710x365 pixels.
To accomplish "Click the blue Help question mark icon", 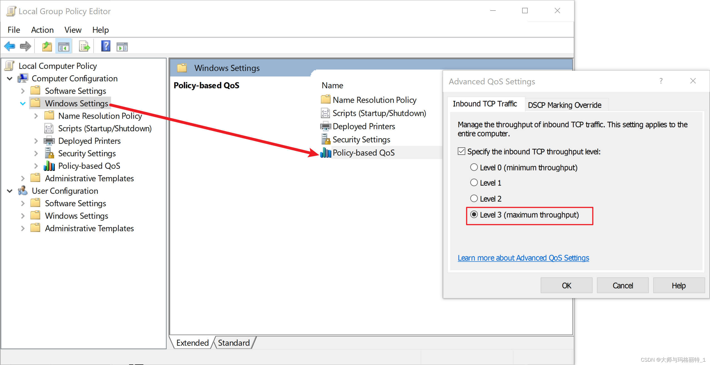I will (x=106, y=46).
